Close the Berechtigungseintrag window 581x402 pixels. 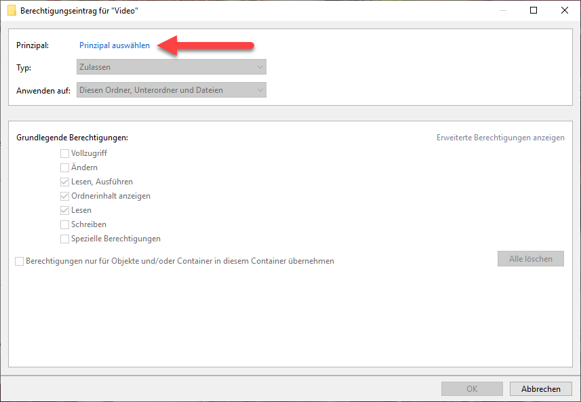564,10
